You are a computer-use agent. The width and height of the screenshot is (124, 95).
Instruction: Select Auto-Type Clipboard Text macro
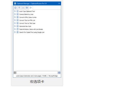[x=27, y=11]
